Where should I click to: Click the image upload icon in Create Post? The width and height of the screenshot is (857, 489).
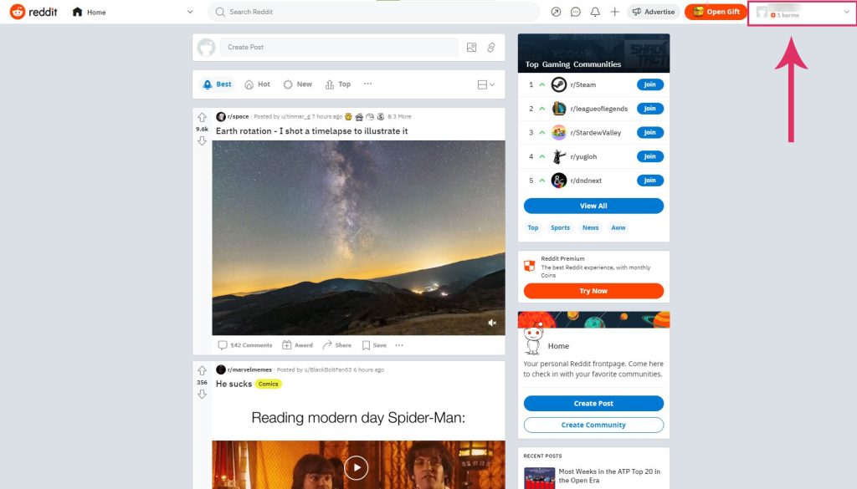coord(472,48)
